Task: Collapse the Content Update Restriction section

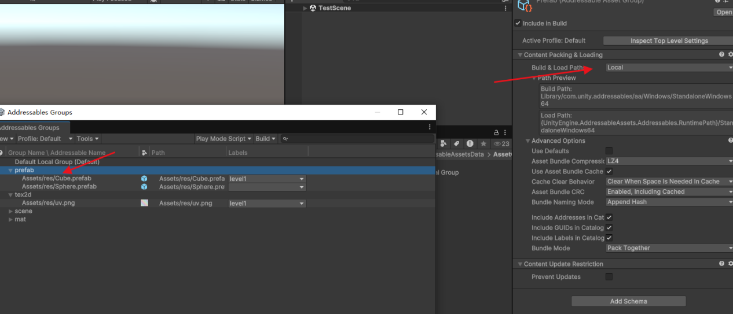Action: tap(520, 264)
